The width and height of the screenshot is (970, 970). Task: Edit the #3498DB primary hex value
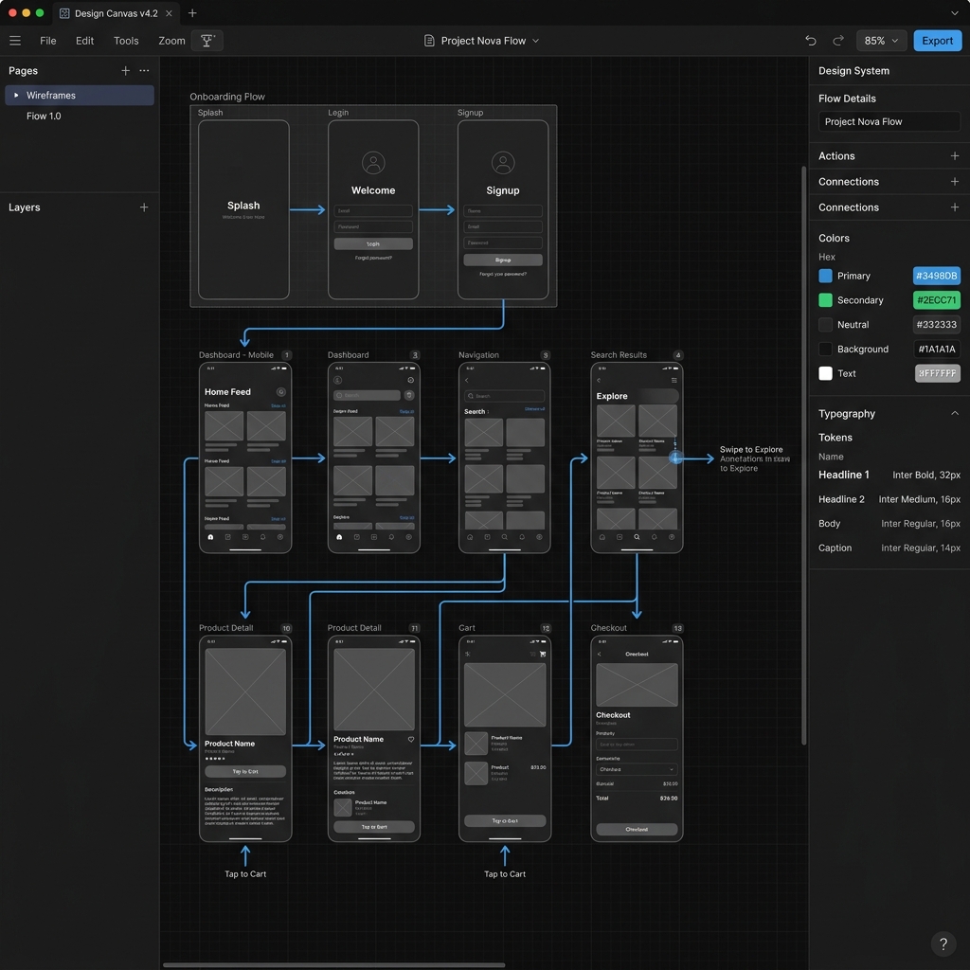[937, 276]
